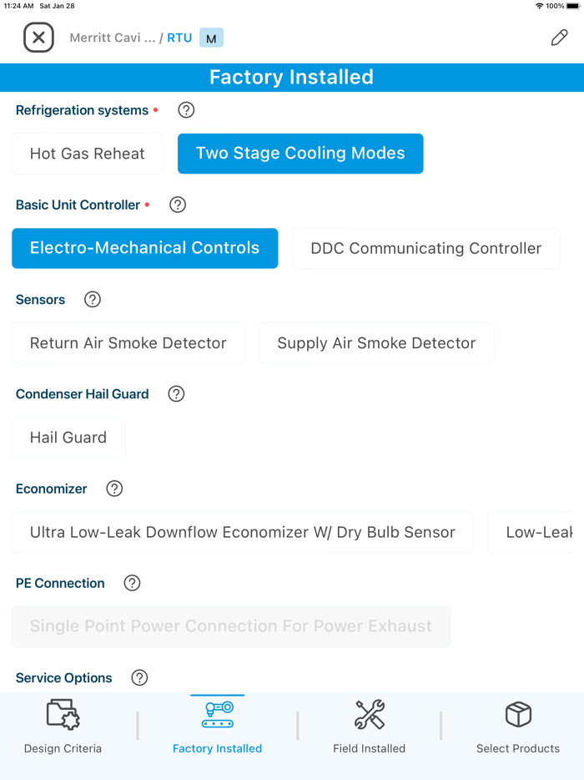Select Ultra Low-Leak Downflow Economizer W/ Dry Bulb Sensor
The image size is (584, 780).
coord(242,532)
